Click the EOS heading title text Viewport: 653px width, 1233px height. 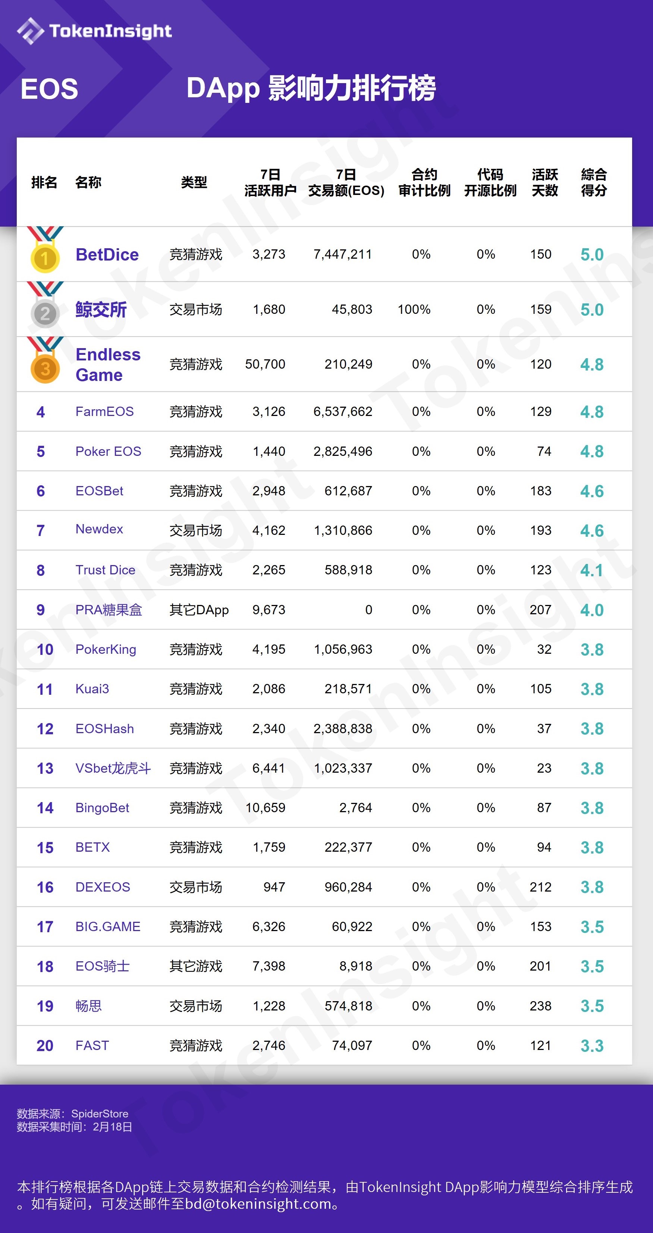49,89
